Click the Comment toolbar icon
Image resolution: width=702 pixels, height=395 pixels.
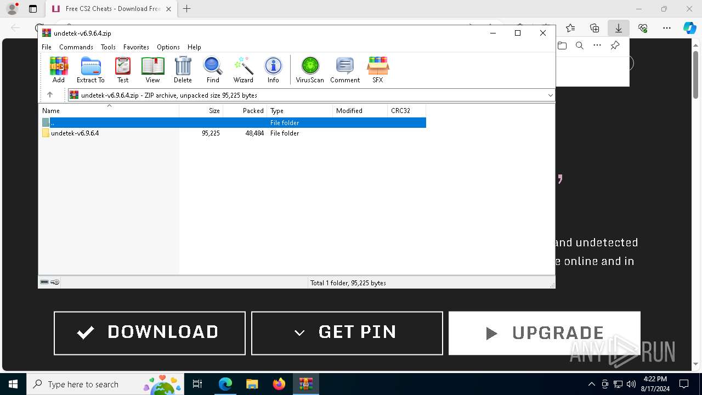345,70
